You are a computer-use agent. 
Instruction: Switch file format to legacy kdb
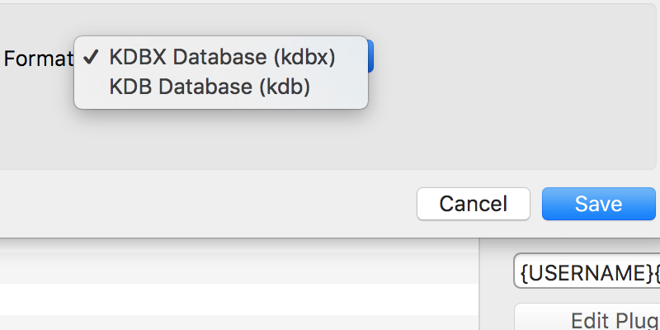click(221, 87)
